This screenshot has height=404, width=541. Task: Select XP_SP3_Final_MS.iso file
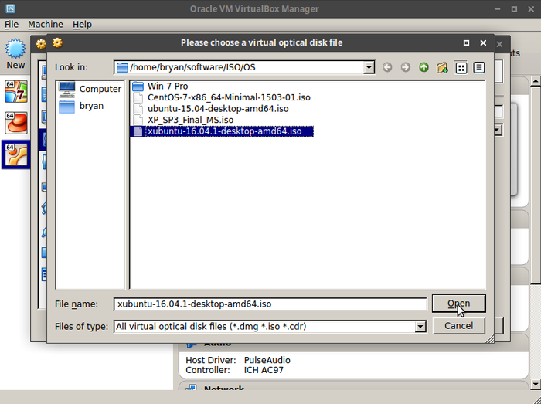(x=183, y=120)
